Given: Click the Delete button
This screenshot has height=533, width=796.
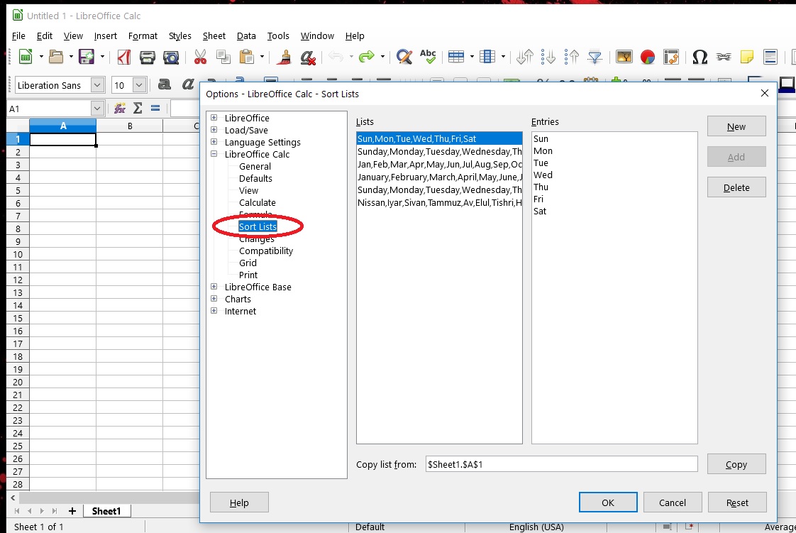Looking at the screenshot, I should click(736, 187).
